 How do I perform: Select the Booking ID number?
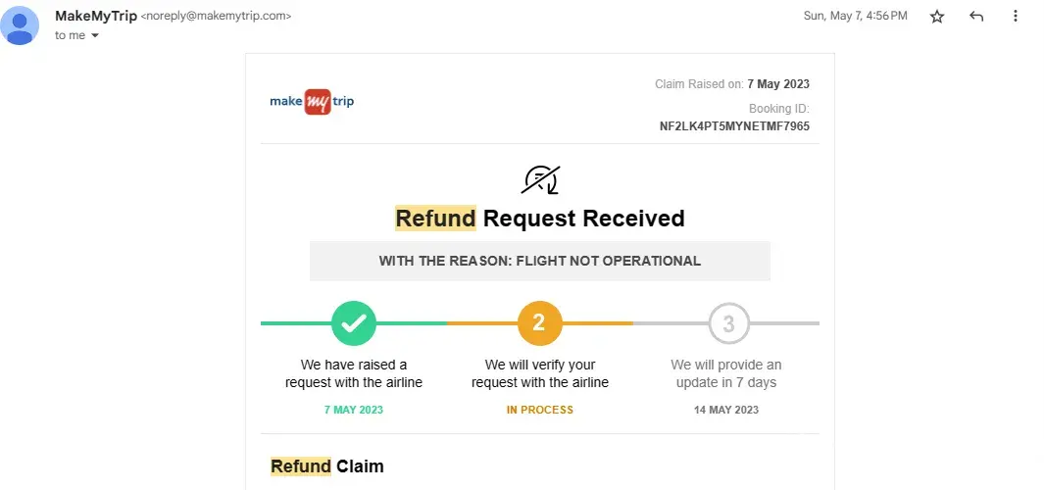[734, 126]
